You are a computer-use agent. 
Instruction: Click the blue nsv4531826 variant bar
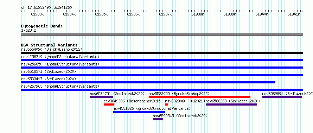pos(139,112)
